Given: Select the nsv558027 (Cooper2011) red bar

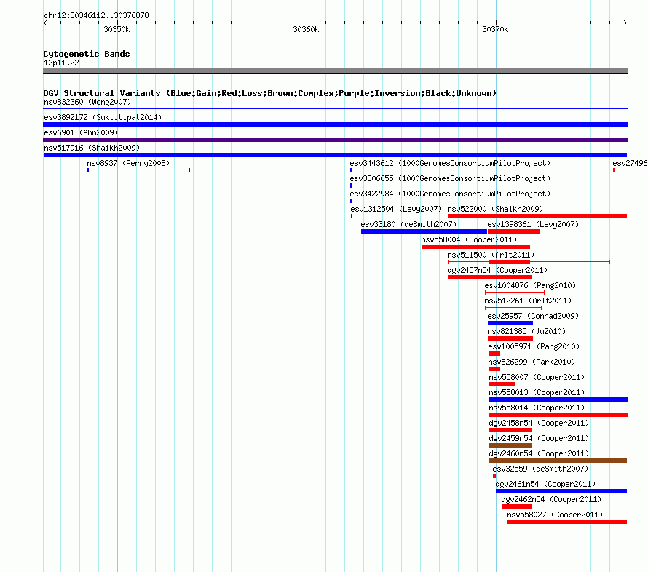Looking at the screenshot, I should (567, 522).
